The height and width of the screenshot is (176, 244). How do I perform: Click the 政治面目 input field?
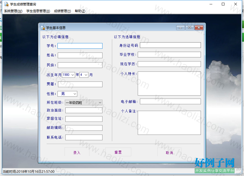[84, 110]
